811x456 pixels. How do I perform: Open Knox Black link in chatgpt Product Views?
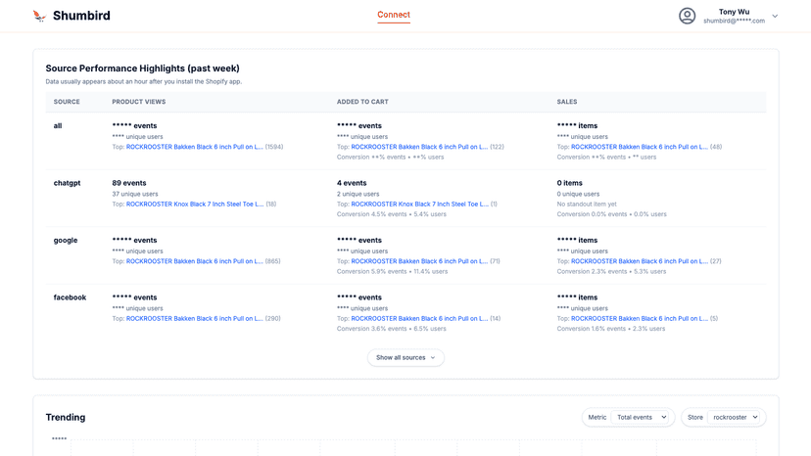coord(195,205)
